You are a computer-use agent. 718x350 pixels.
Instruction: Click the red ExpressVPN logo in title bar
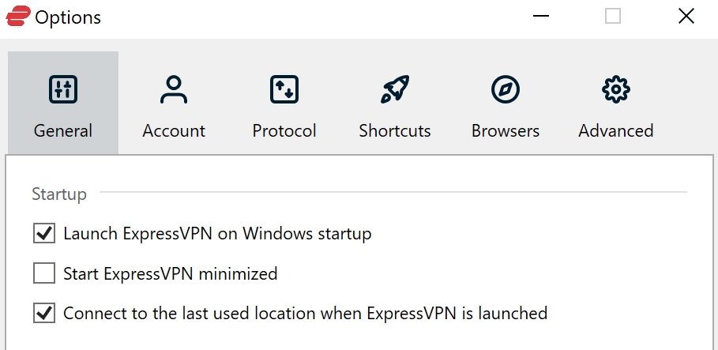tap(18, 16)
